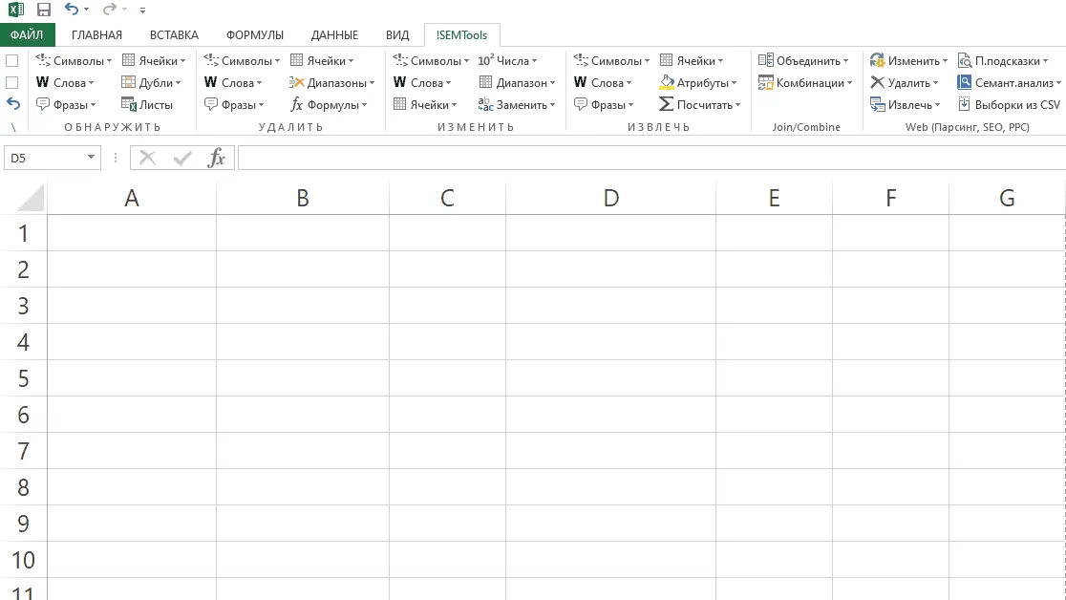The height and width of the screenshot is (600, 1066).
Task: Open Слова in the ИЗМЕНИТЬ group
Action: click(422, 82)
